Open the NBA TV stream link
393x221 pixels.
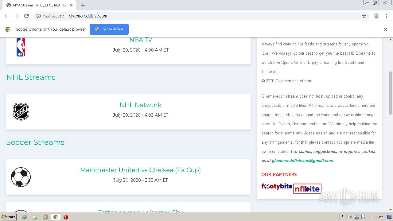(x=141, y=40)
